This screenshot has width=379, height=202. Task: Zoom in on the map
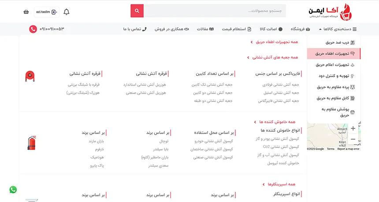353,129
